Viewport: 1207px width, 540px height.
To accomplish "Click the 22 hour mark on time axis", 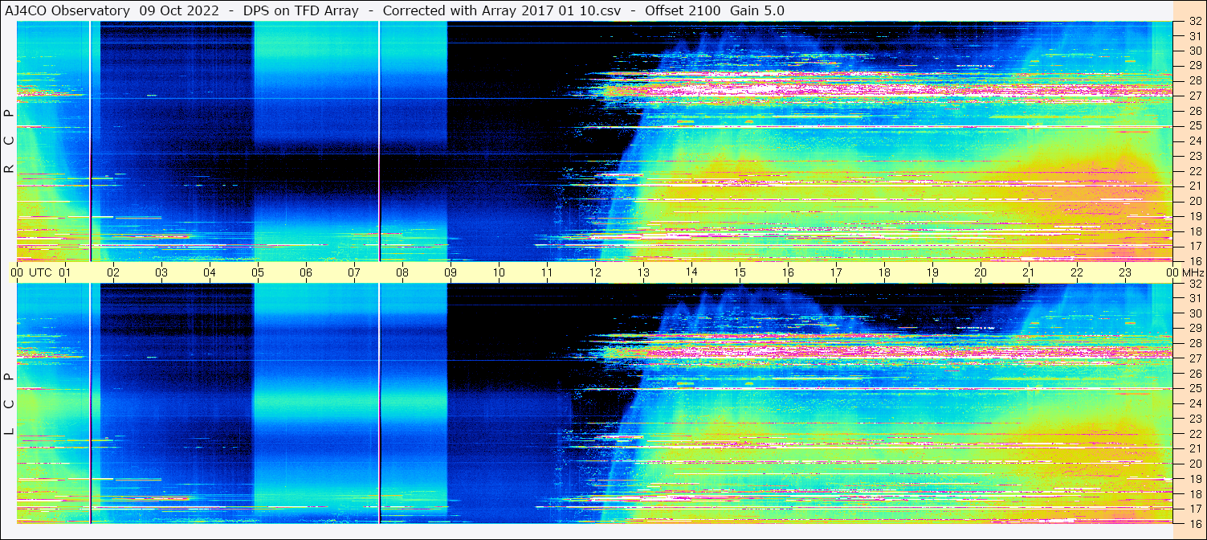I will [1077, 272].
